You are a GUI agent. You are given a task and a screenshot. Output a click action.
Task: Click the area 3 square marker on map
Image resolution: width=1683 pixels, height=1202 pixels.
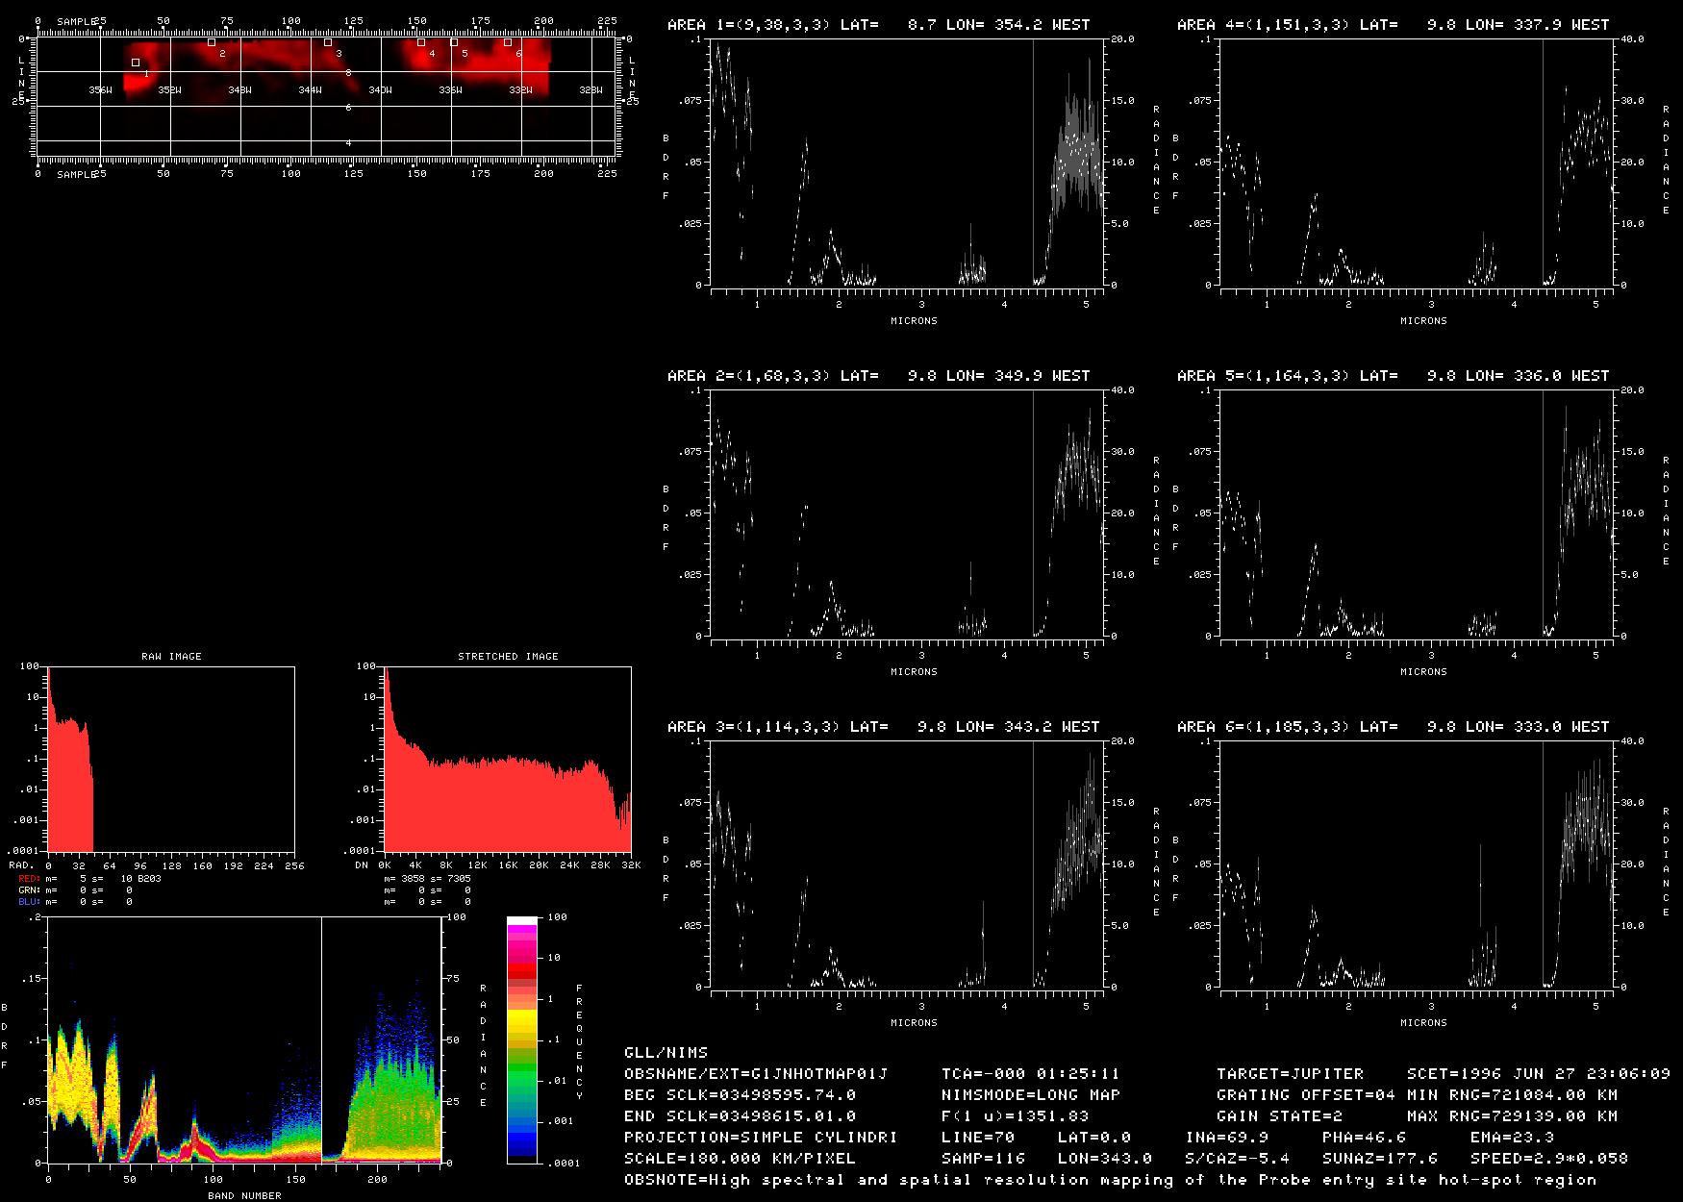click(328, 42)
